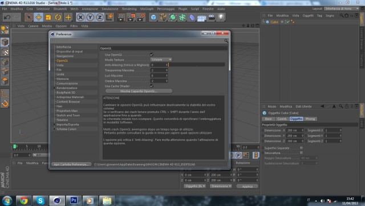Viewport: 365px width, 206px height.
Task: Open the Rendering menu
Action: click(x=129, y=9)
